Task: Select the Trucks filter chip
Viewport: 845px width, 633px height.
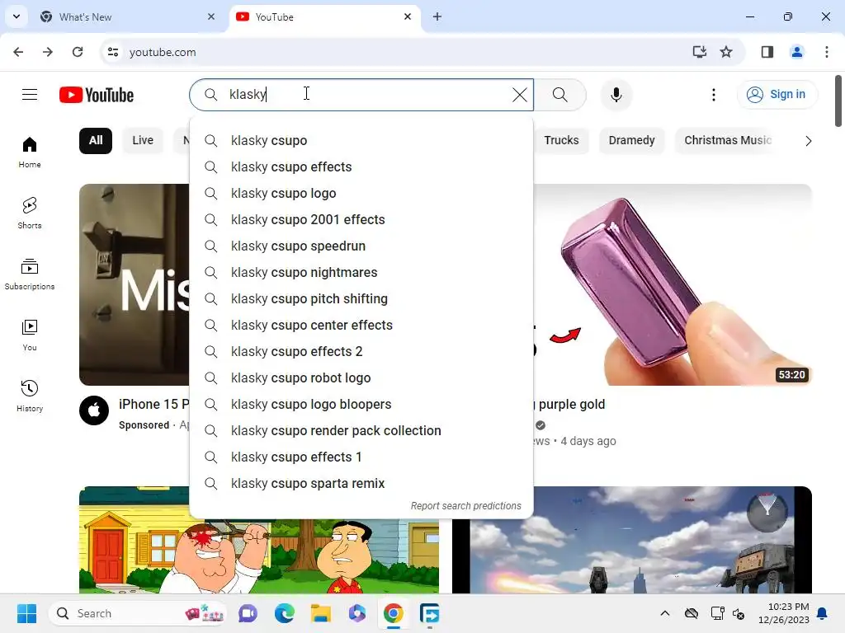Action: tap(561, 140)
